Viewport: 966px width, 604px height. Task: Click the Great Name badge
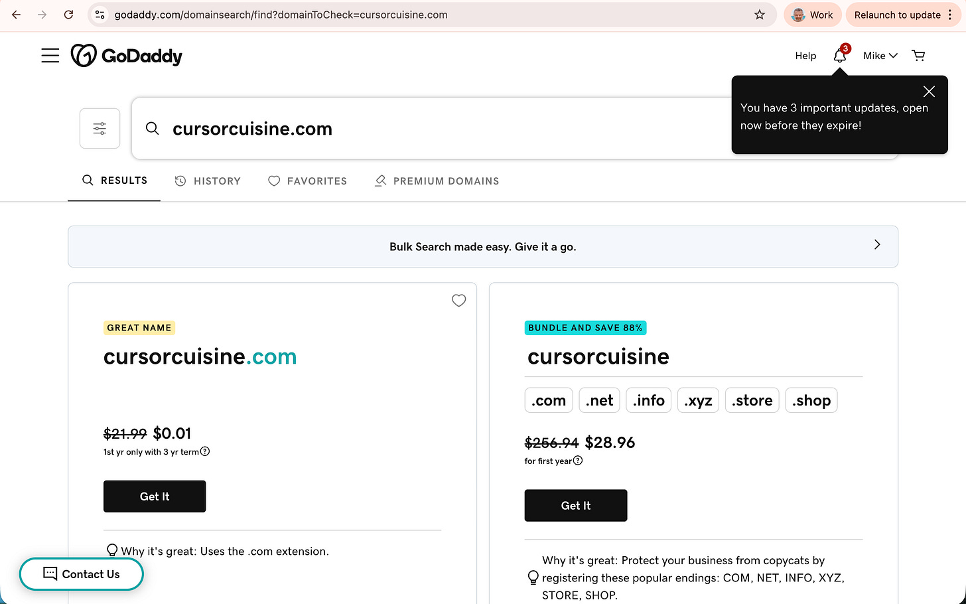click(139, 328)
